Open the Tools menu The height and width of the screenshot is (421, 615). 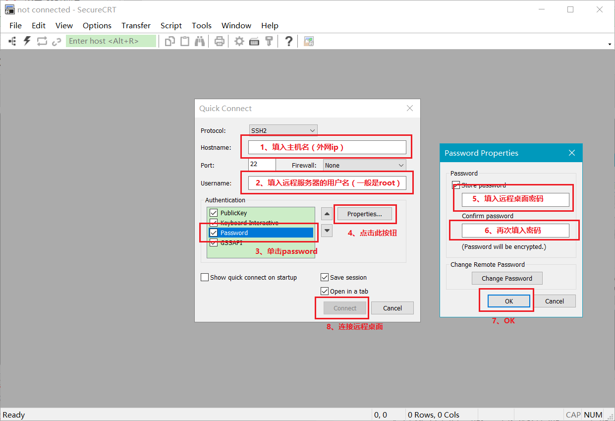(x=202, y=25)
